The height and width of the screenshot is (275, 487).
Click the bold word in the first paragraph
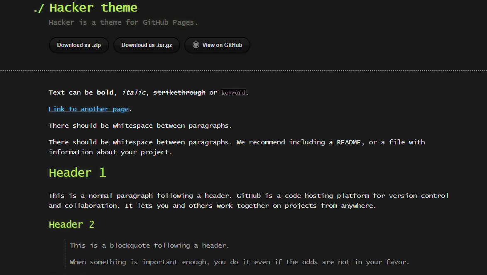tap(105, 92)
